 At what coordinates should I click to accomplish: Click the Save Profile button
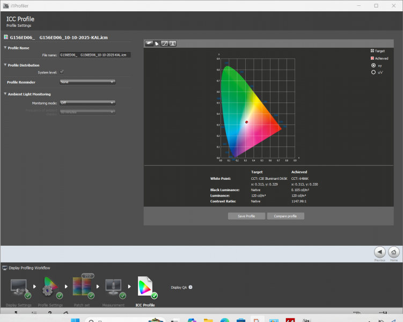pos(246,216)
